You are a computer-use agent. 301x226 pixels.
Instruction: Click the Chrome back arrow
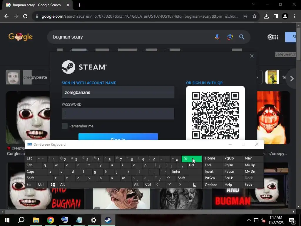click(x=6, y=16)
